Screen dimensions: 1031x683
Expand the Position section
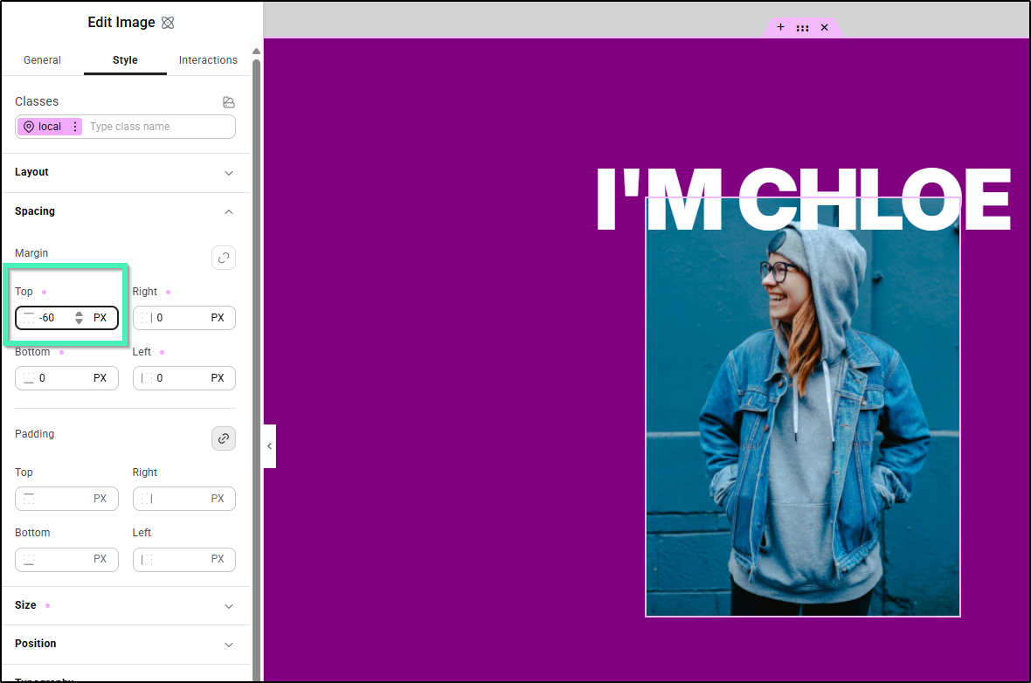tap(125, 644)
